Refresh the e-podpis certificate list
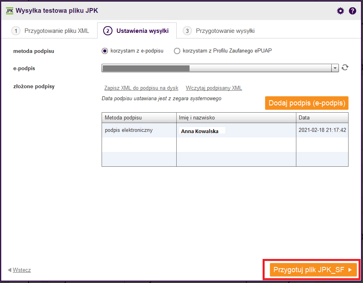 coord(345,68)
